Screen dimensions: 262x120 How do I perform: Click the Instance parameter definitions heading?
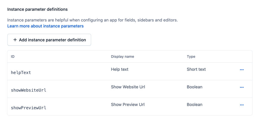click(37, 9)
